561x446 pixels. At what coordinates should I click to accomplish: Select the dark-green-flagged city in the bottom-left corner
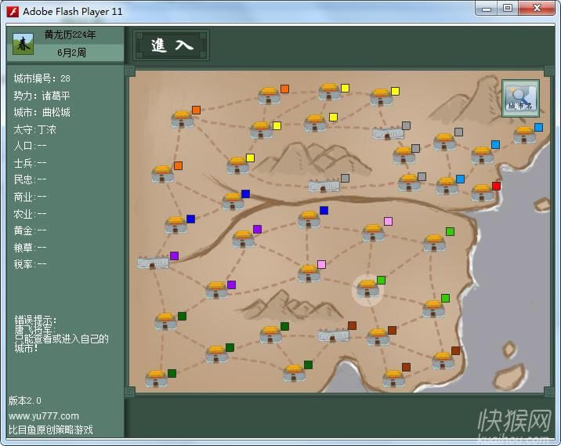[x=156, y=379]
